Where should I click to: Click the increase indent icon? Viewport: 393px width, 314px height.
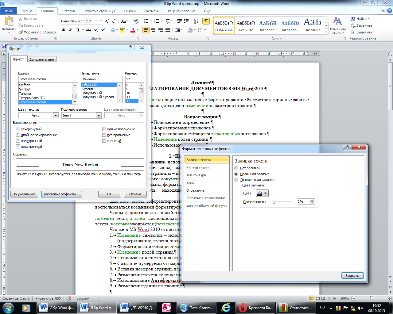point(187,21)
